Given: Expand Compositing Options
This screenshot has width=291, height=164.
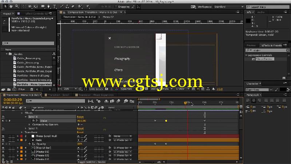Looking at the screenshot, I should [x=29, y=125].
